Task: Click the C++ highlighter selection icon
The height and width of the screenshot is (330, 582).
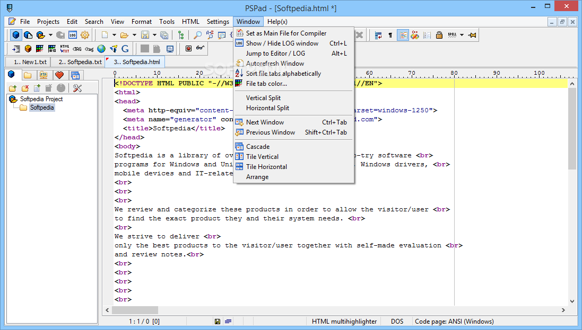Action: point(415,35)
